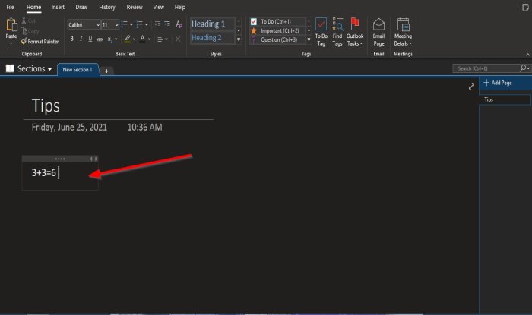Expand the page to full view
Viewport: 532px width, 315px height.
point(471,87)
